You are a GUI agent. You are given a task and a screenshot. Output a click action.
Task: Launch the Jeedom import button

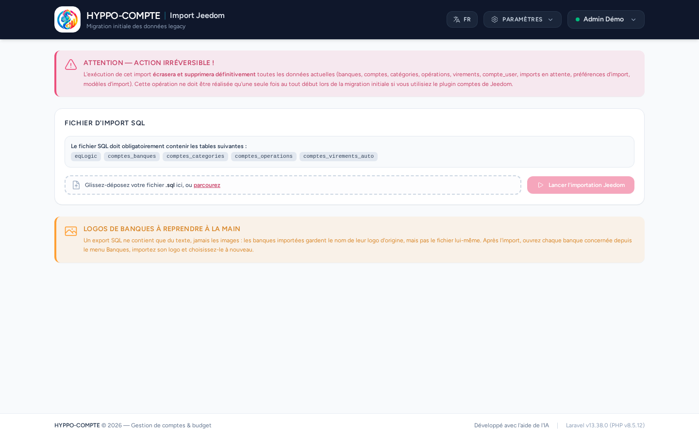pyautogui.click(x=581, y=185)
